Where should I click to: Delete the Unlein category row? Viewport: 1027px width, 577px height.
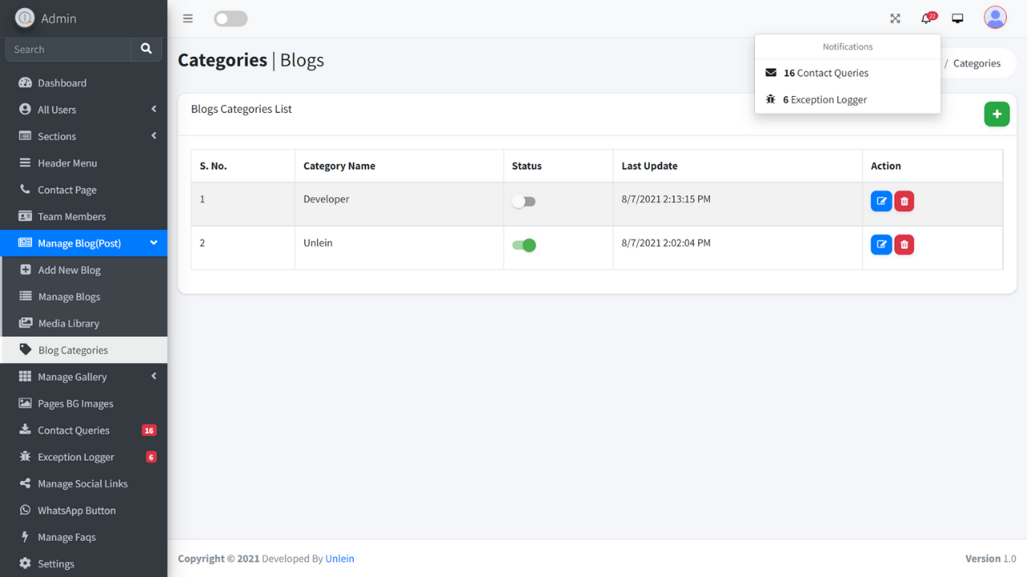(x=904, y=244)
